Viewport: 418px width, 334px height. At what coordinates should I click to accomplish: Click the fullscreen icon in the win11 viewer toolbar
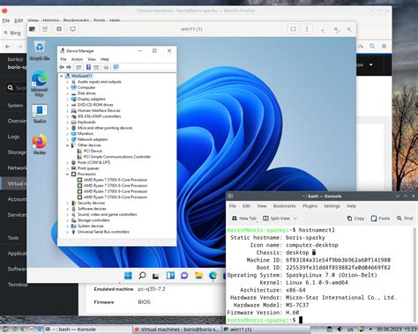point(293,29)
